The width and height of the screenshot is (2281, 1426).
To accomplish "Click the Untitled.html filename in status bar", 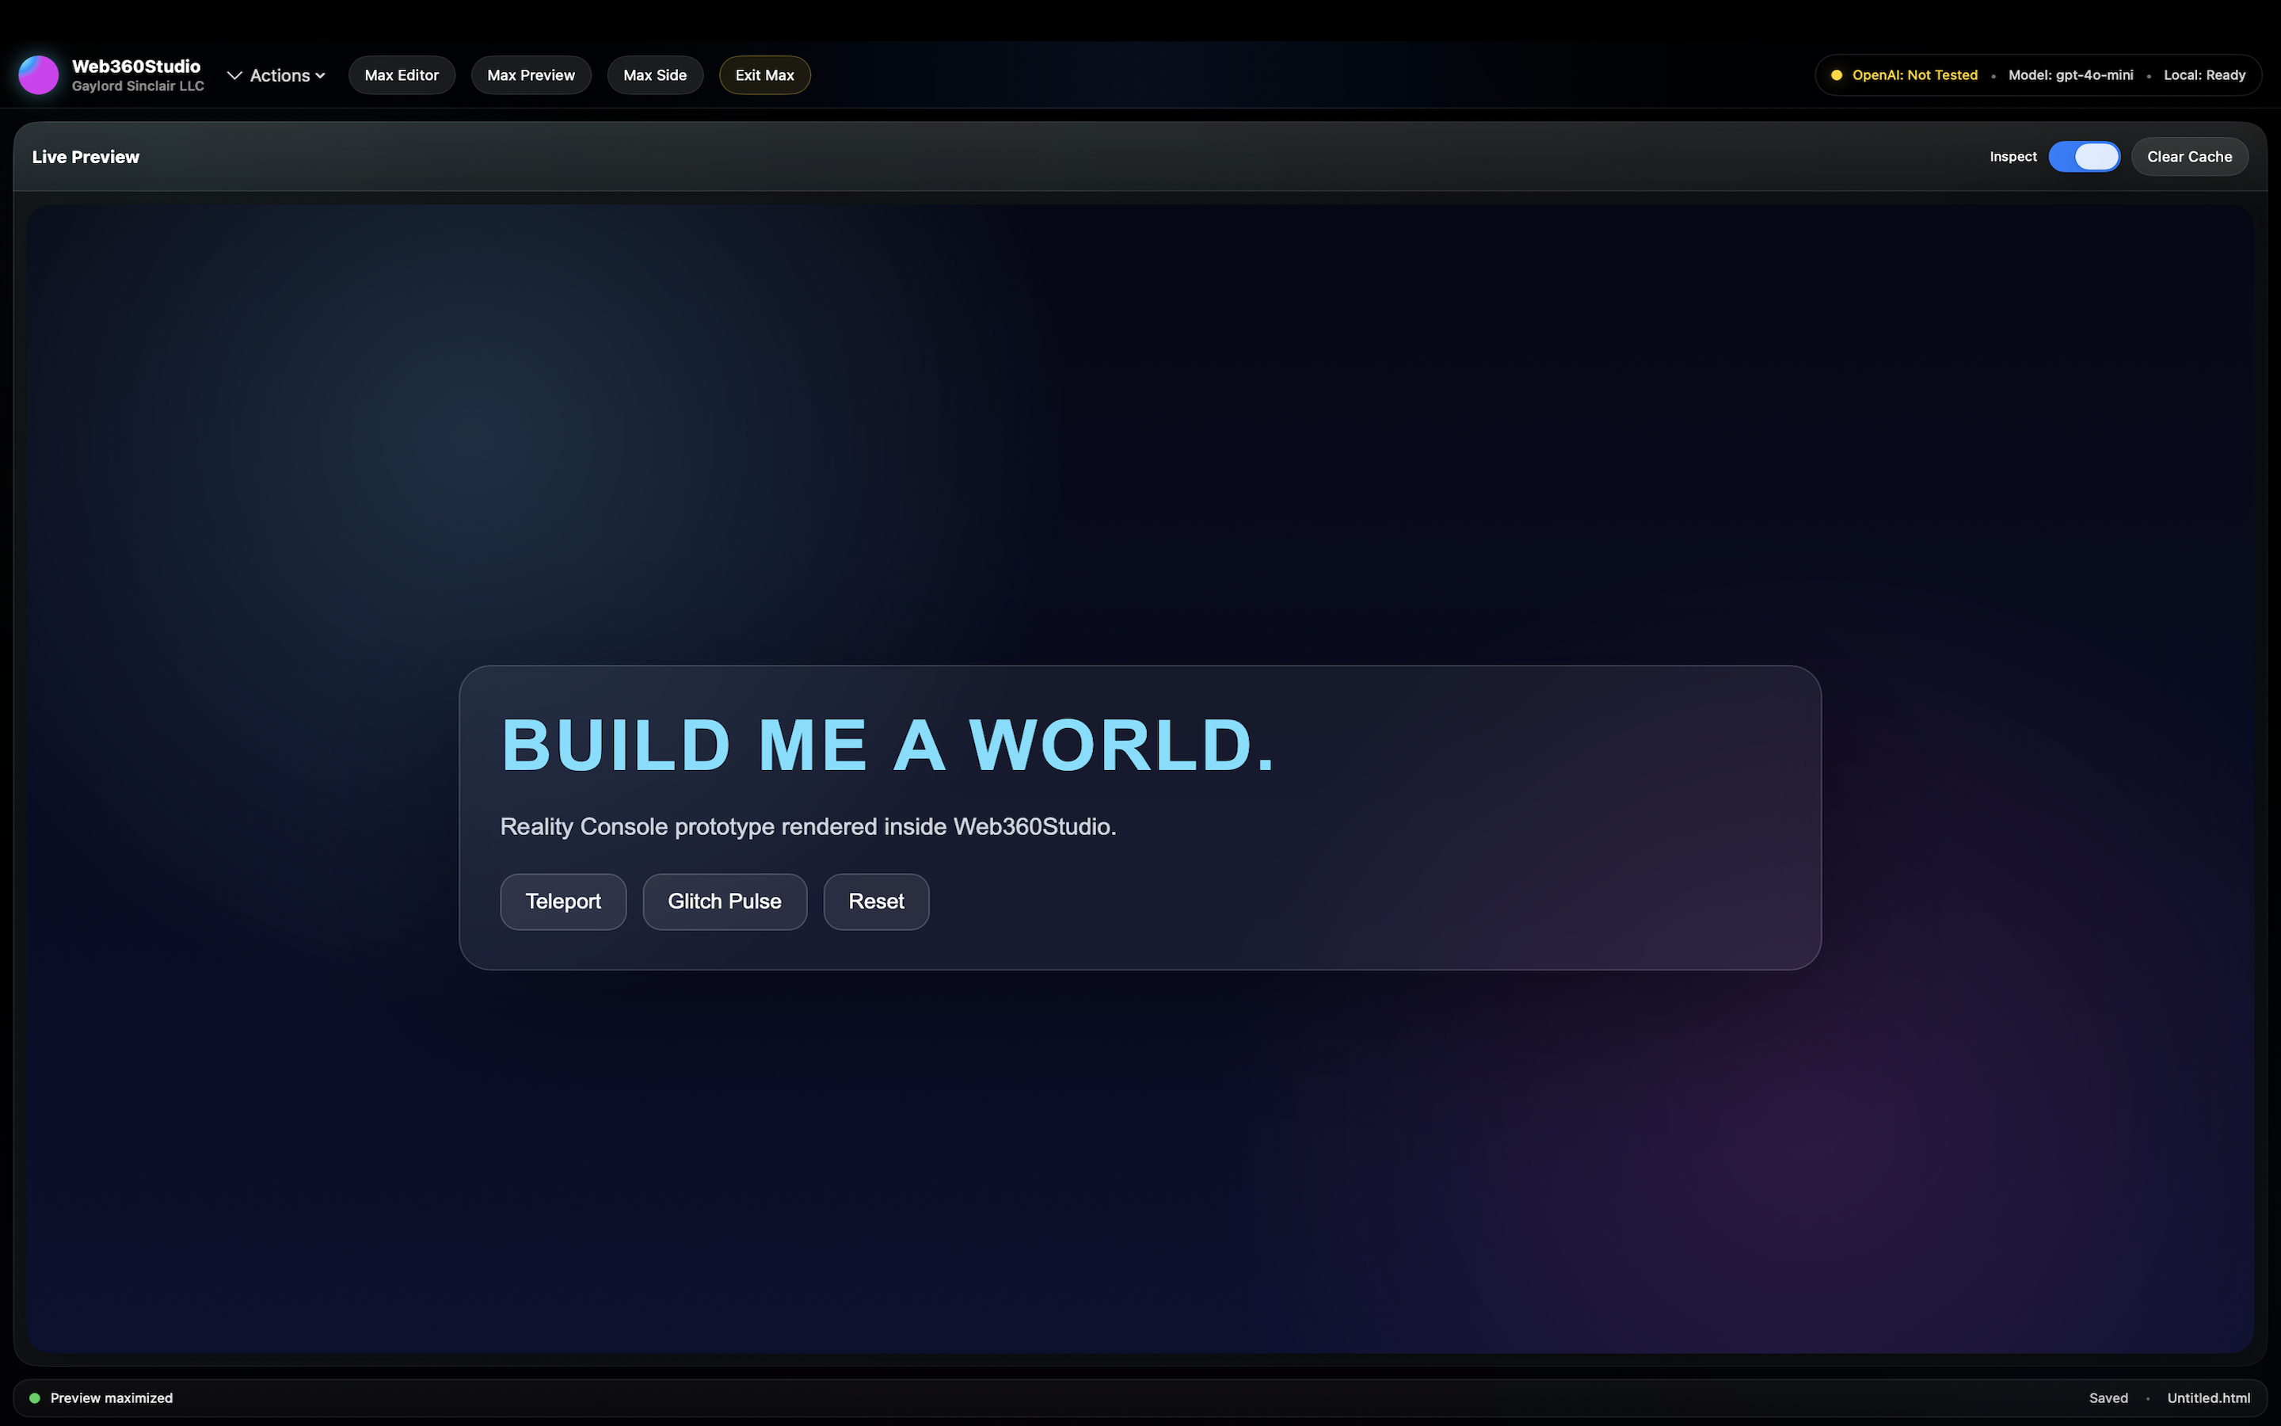I will [x=2210, y=1397].
